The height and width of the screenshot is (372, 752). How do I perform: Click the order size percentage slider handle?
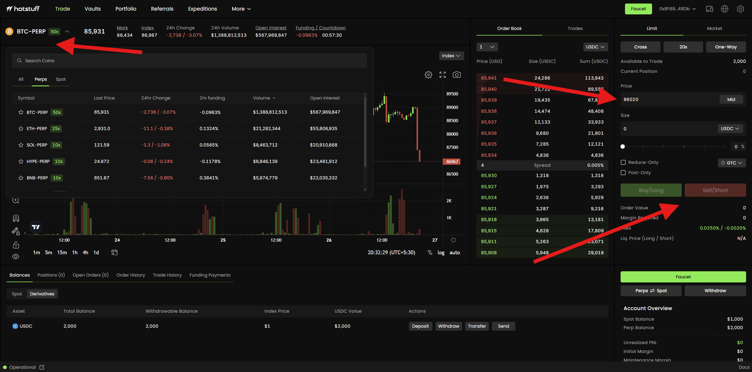[623, 147]
